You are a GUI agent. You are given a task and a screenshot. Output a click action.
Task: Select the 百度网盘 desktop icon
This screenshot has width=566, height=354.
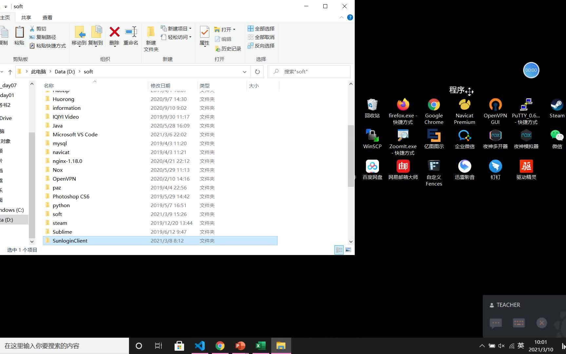372,170
